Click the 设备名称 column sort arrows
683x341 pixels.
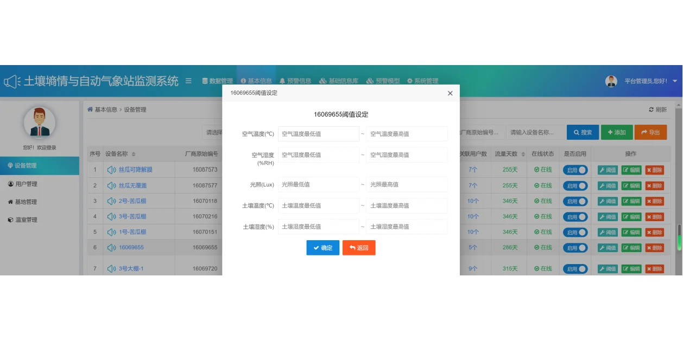tap(134, 154)
